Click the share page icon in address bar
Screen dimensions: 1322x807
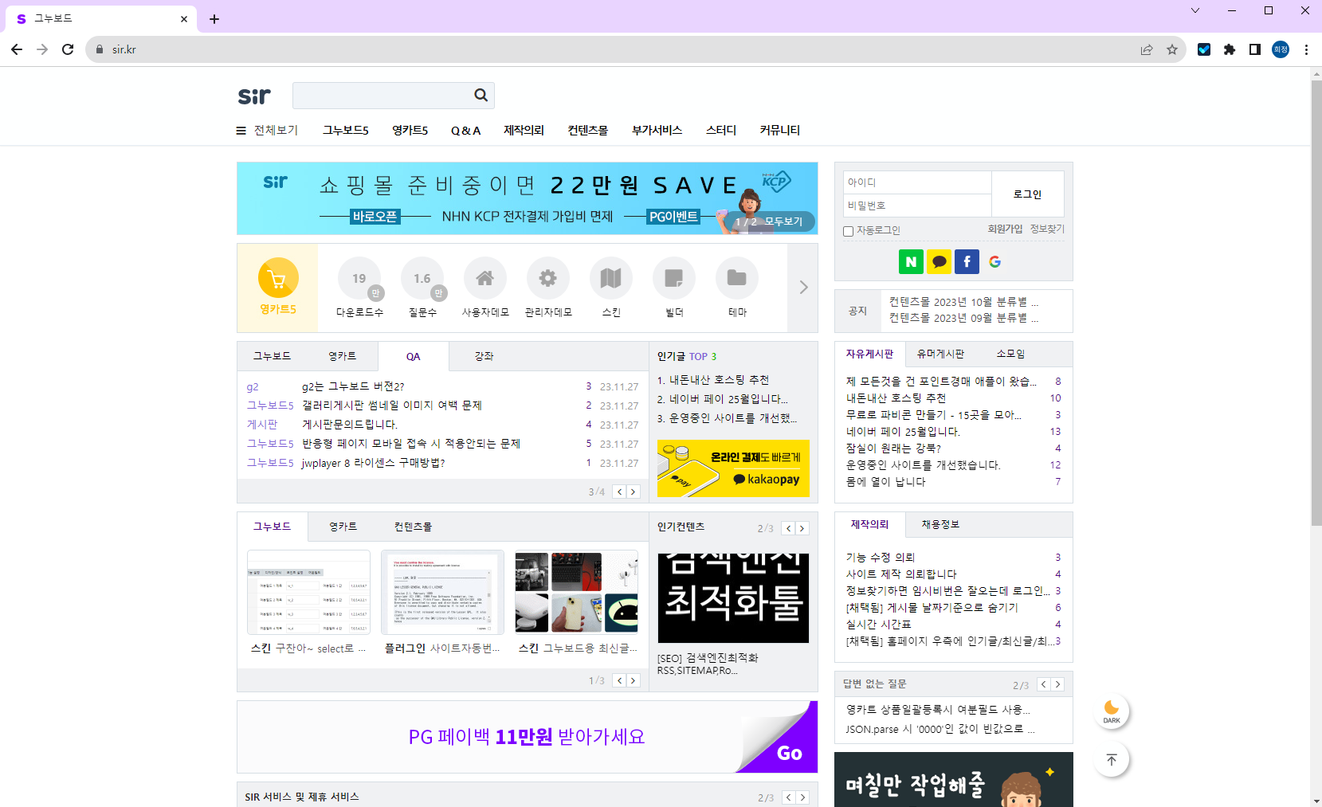(x=1147, y=49)
